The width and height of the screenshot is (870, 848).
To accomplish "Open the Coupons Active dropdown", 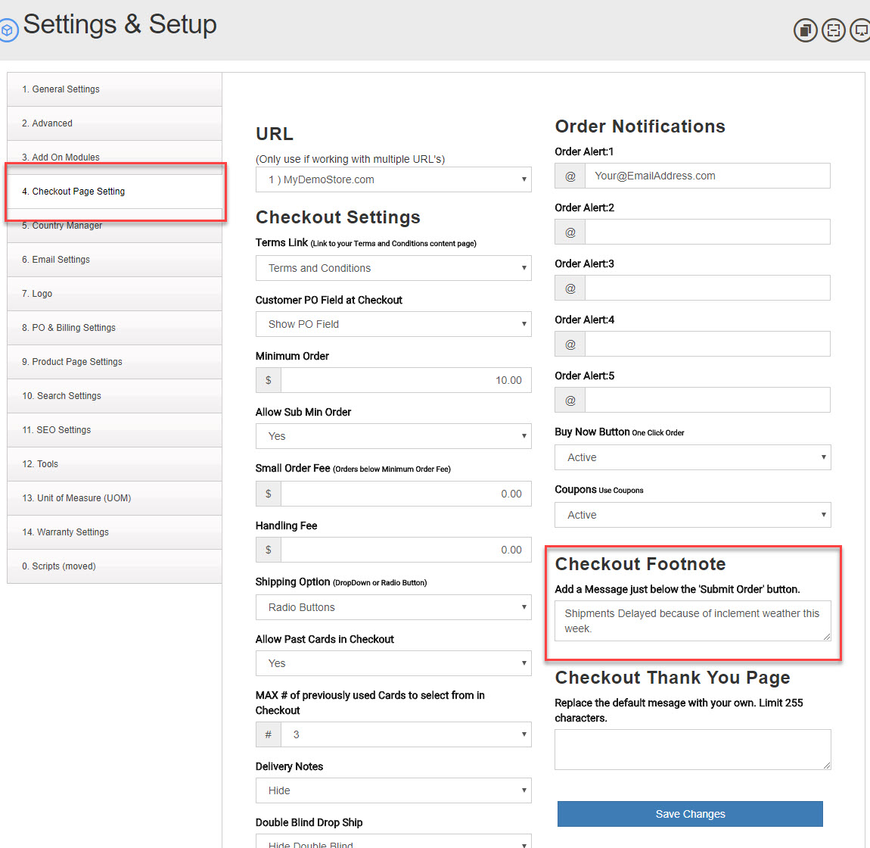I will tap(692, 515).
